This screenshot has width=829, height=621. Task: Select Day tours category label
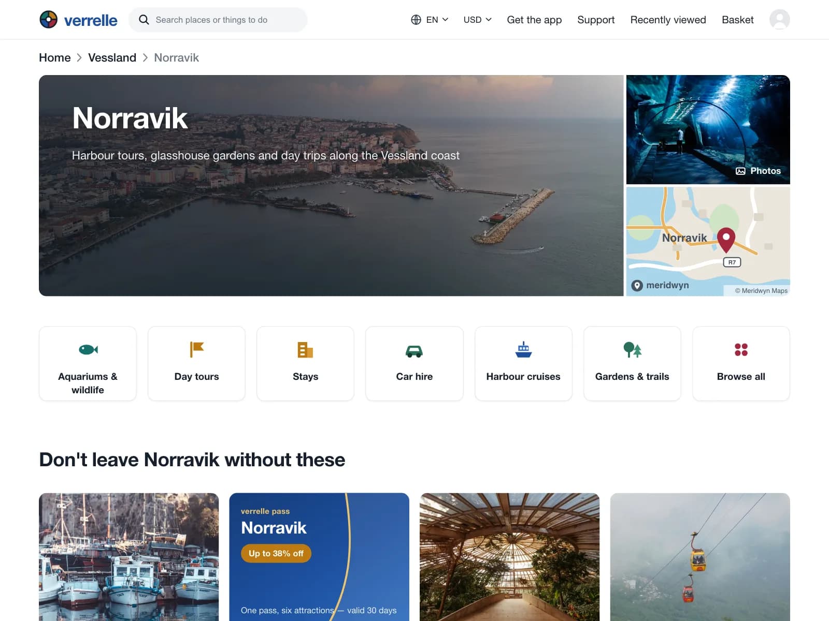click(x=197, y=376)
